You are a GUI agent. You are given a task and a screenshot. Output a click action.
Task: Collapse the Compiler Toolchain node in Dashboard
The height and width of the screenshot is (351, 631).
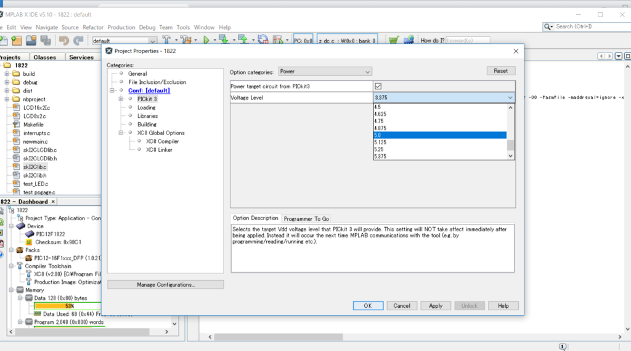tap(11, 266)
